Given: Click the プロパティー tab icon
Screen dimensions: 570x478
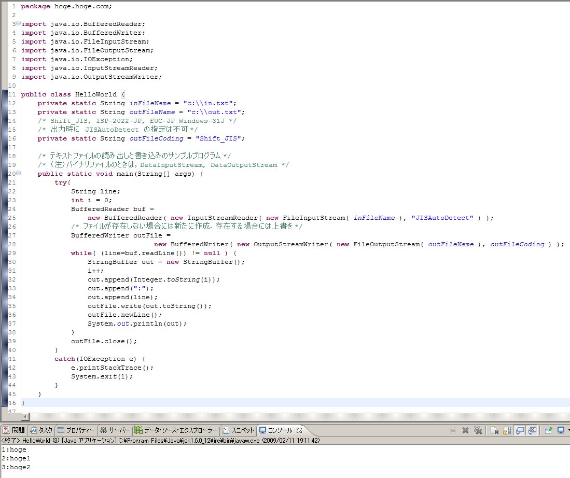Looking at the screenshot, I should tap(61, 430).
